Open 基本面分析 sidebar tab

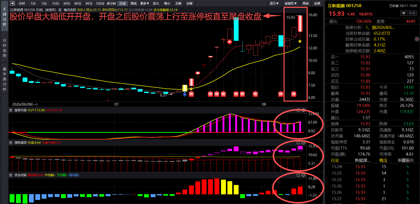[5, 79]
